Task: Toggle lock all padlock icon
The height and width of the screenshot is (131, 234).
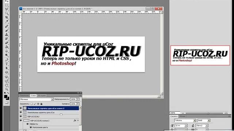Action: tap(41, 104)
